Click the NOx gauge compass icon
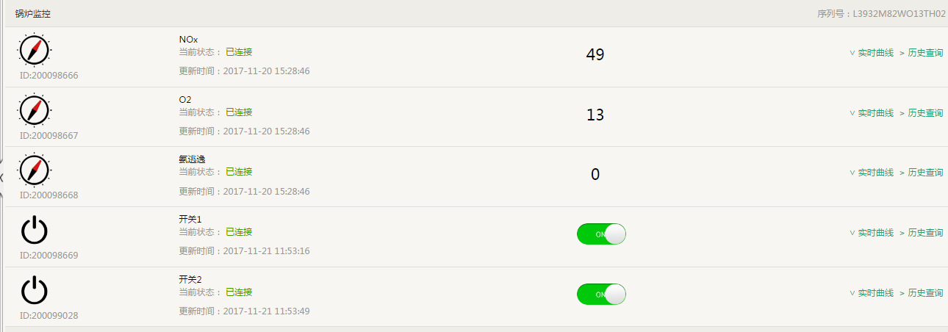 coord(34,49)
